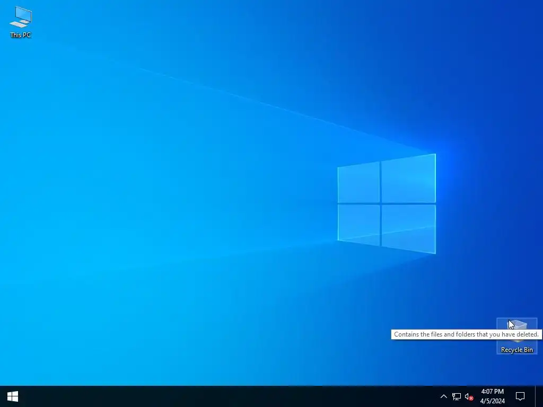Click the 'Recycle Bin' label text

(516, 350)
